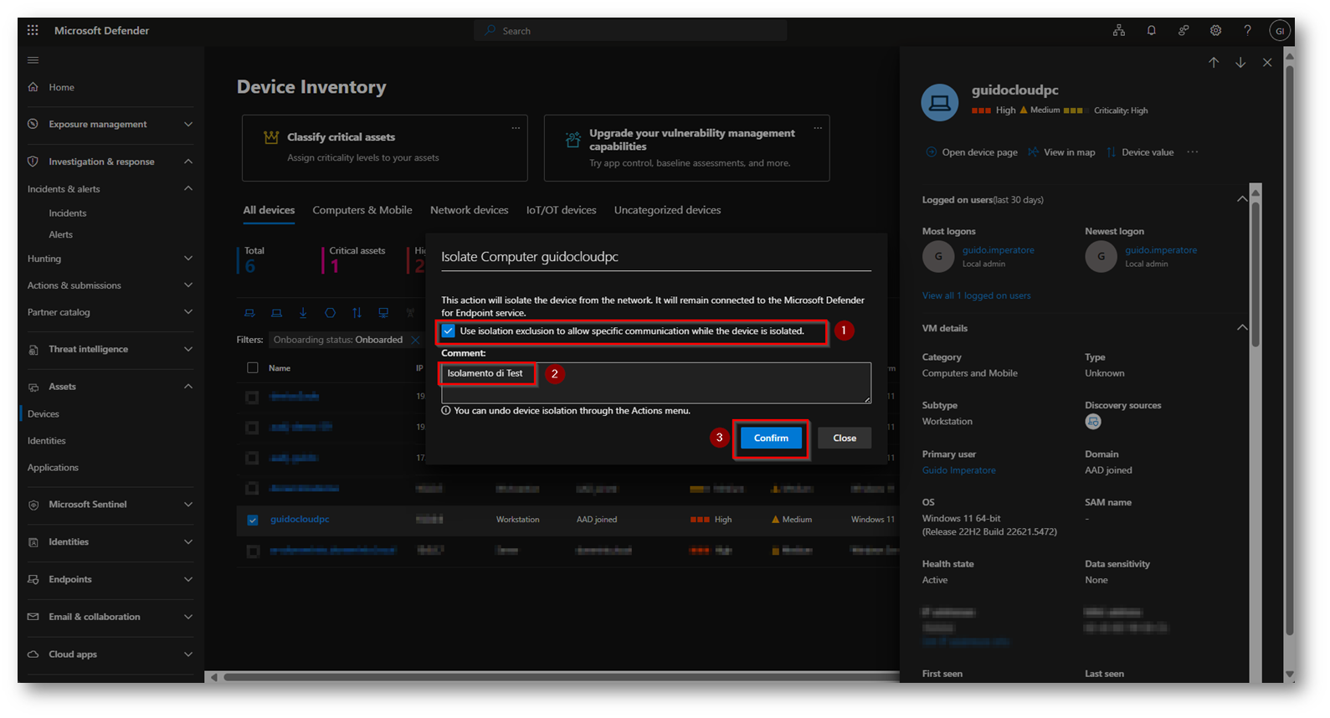The image size is (1330, 718).
Task: Check the select-all checkbox beside Name
Action: click(x=253, y=367)
